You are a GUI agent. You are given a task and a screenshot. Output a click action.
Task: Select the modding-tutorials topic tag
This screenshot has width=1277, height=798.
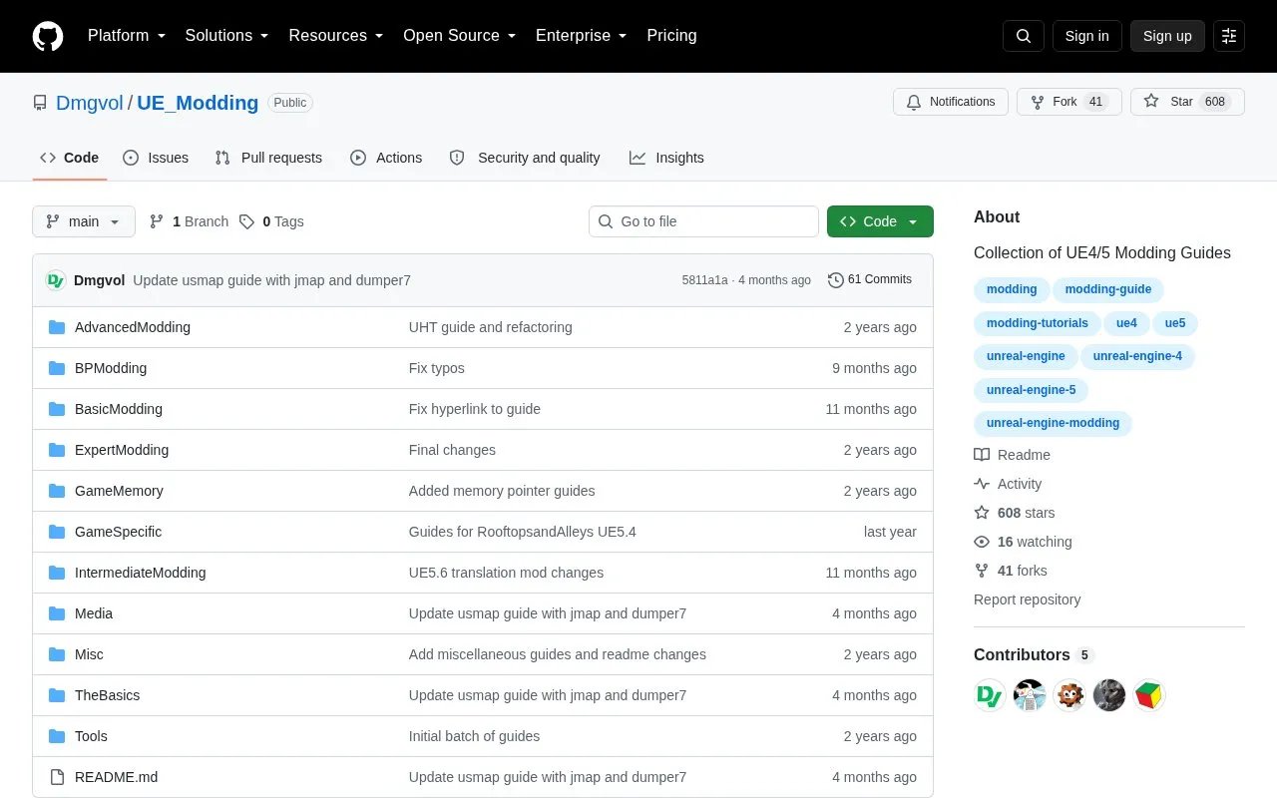point(1038,323)
